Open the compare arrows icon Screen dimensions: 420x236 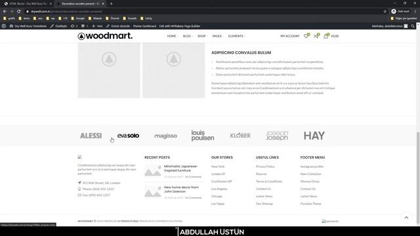tap(316, 36)
